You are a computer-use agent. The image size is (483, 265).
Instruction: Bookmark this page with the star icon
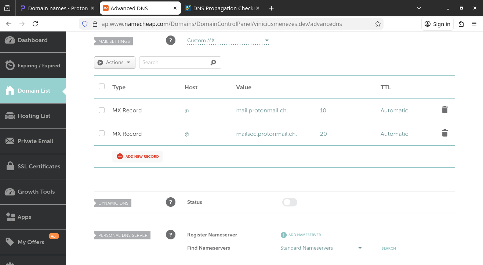coord(377,24)
